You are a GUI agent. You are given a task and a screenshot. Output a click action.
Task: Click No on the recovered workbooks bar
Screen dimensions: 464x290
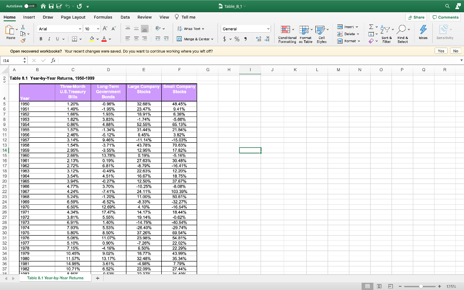click(x=456, y=51)
